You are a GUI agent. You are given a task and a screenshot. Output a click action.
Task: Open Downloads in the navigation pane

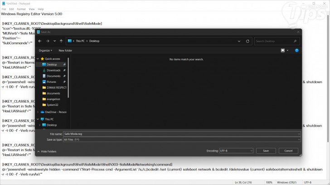(x=53, y=71)
